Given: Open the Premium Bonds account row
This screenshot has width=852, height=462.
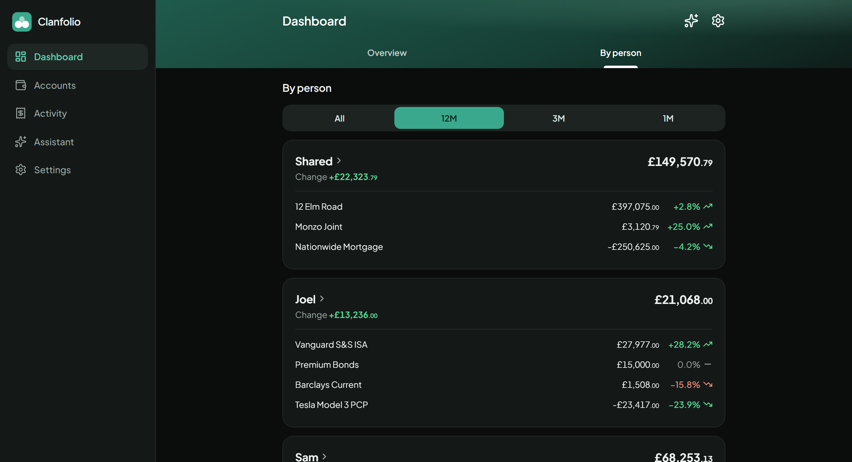Looking at the screenshot, I should tap(503, 364).
